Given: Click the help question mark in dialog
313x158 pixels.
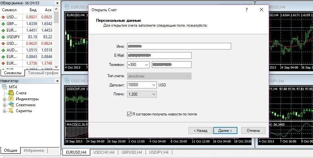Looking at the screenshot, I should point(247,10).
